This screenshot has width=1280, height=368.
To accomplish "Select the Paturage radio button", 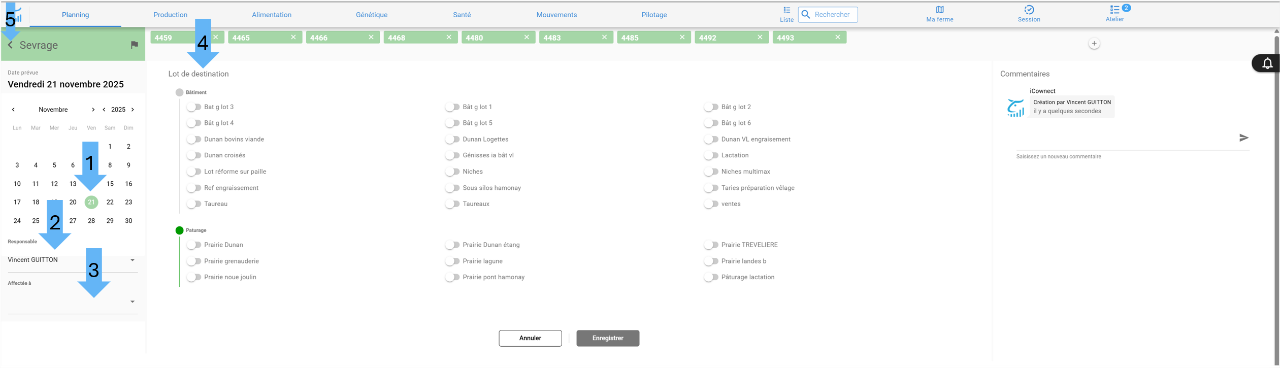I will pyautogui.click(x=179, y=230).
